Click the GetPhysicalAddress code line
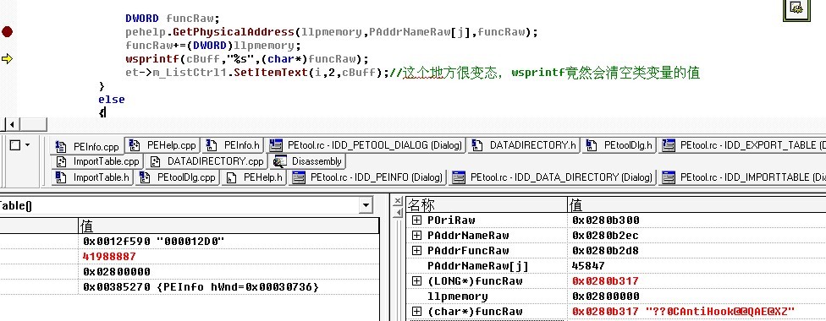826x321 pixels. click(x=332, y=32)
